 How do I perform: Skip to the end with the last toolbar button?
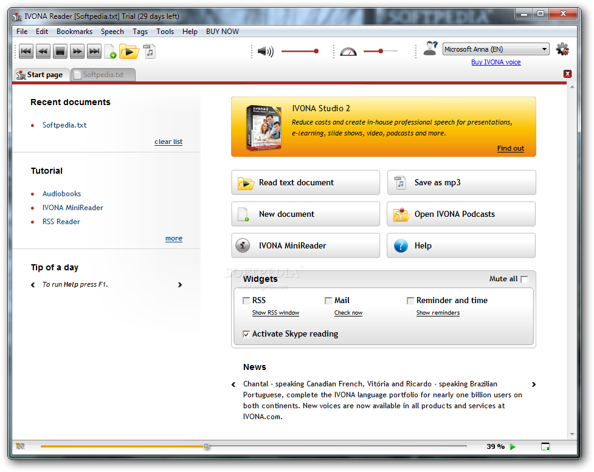pos(94,51)
